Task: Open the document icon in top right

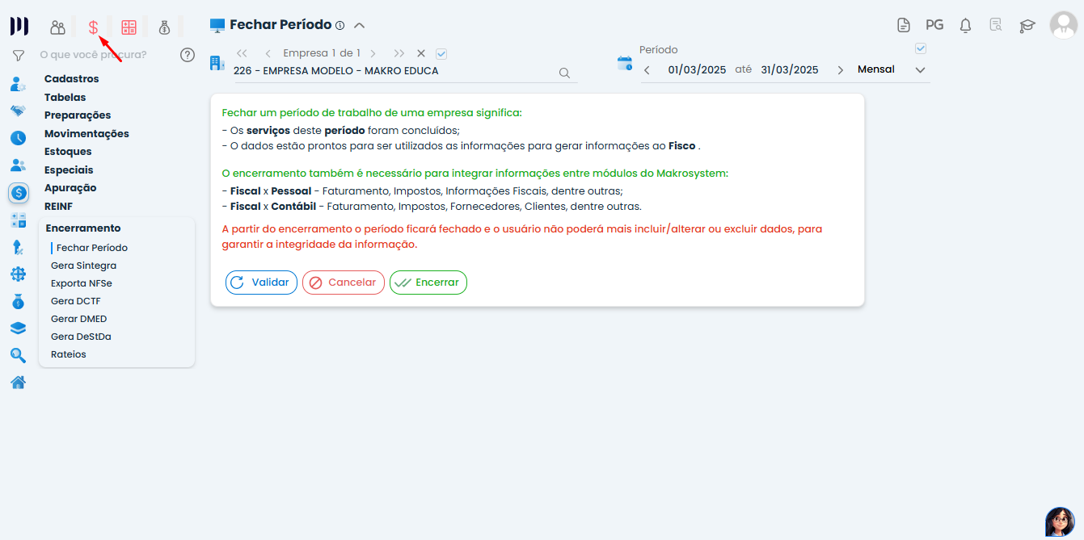Action: 904,25
